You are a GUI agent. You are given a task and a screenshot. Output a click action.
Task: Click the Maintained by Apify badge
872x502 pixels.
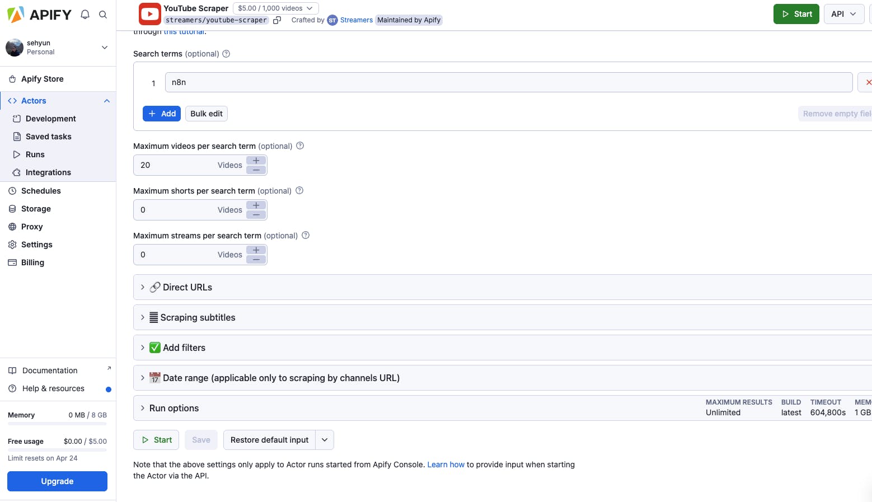pos(409,20)
